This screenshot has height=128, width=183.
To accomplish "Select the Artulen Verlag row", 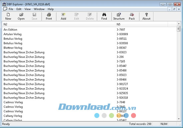I will click(x=89, y=34).
